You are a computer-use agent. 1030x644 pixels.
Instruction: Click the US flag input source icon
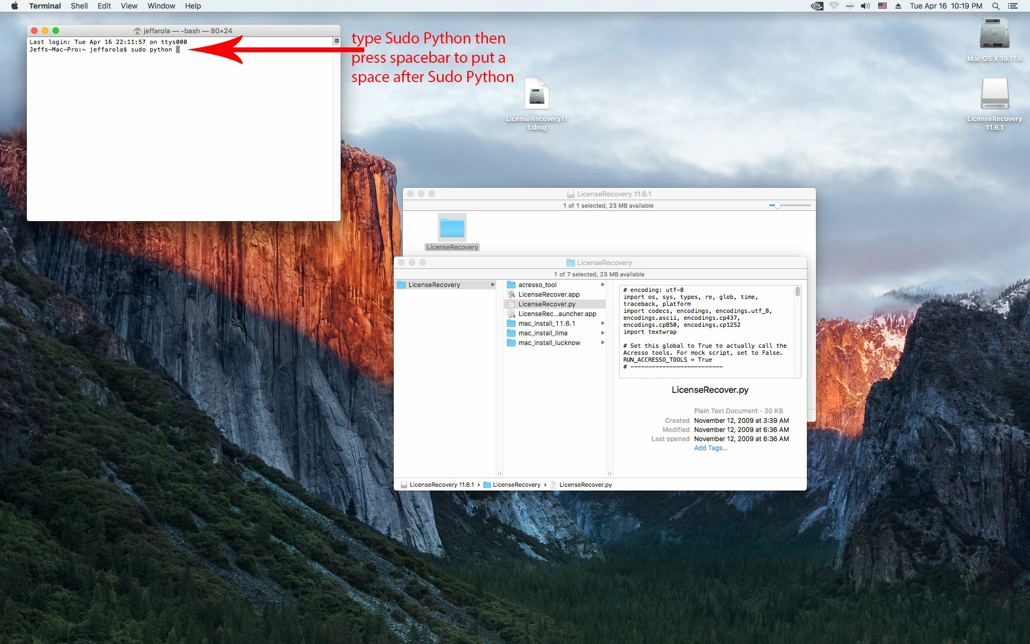tap(882, 6)
